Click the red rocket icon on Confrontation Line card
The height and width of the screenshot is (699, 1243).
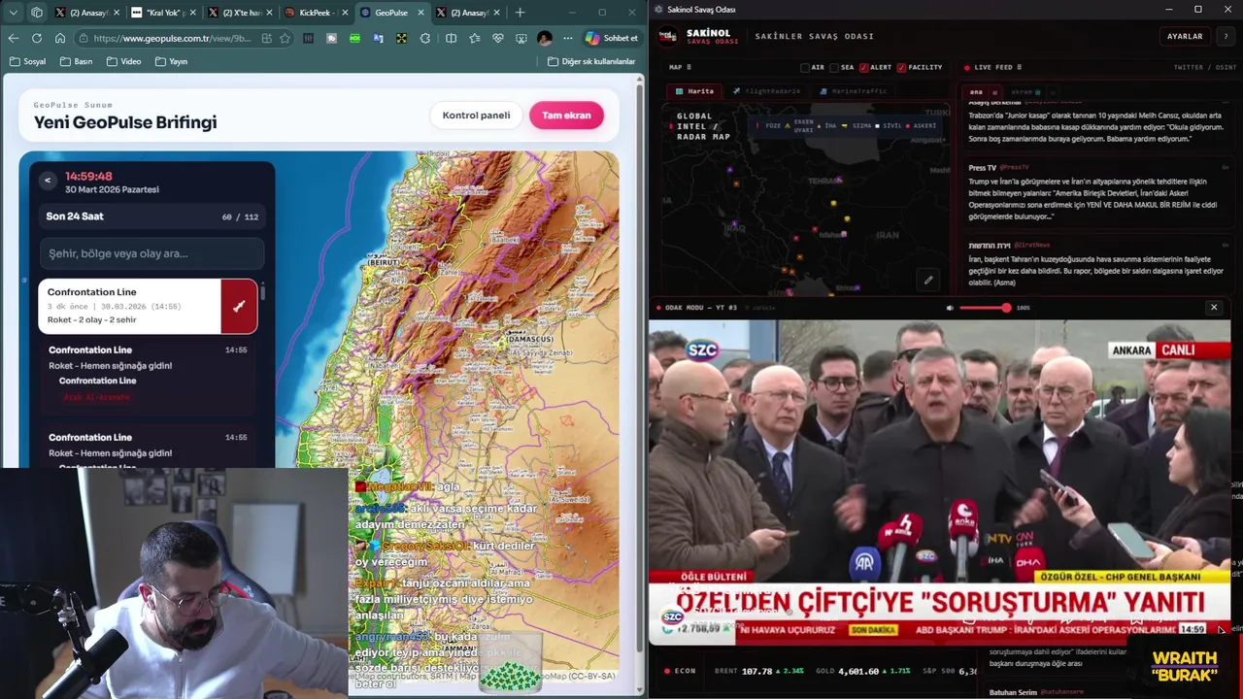point(239,306)
